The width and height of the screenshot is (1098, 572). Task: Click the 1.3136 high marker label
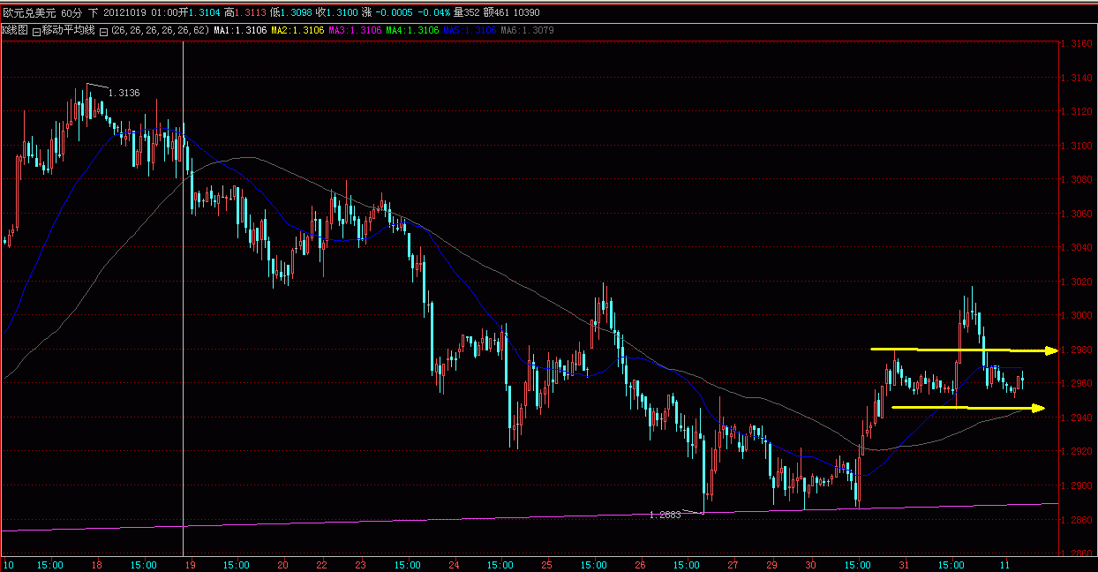[x=124, y=93]
